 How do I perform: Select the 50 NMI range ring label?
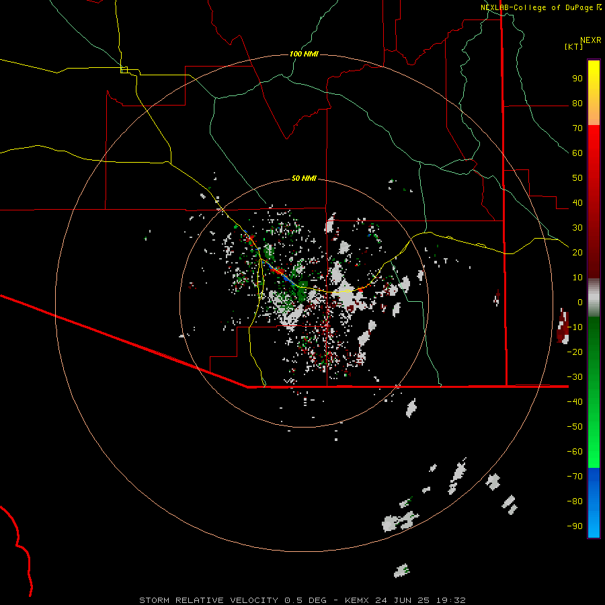click(304, 178)
